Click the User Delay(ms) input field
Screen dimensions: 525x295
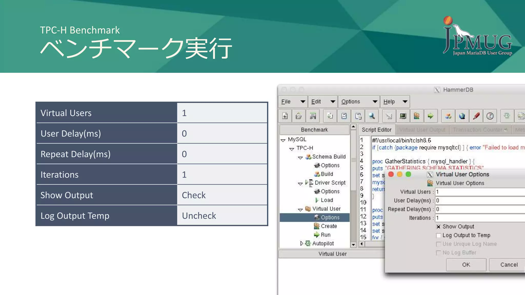pos(480,201)
